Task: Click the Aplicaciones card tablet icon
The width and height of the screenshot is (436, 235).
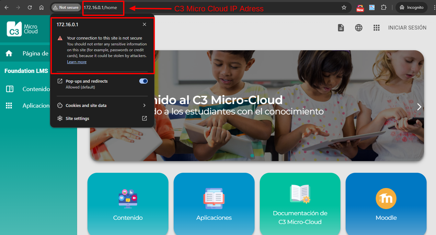Action: tap(214, 198)
